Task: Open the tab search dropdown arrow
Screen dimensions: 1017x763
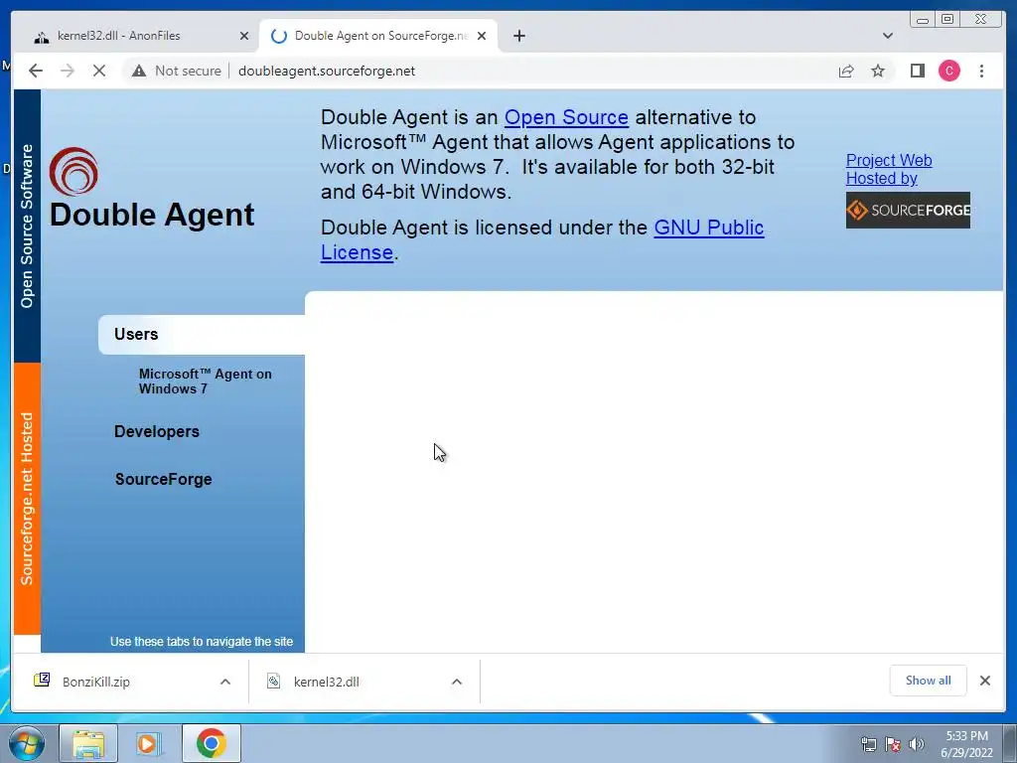Action: 887,36
